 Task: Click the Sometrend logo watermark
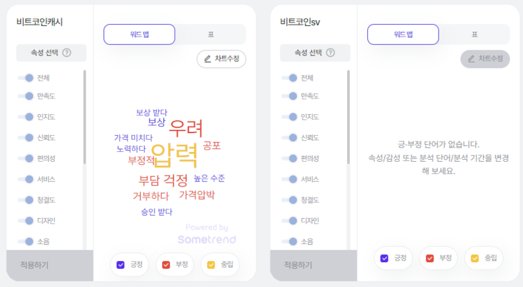pyautogui.click(x=207, y=239)
